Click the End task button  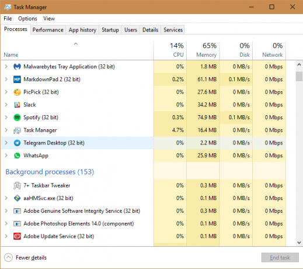point(280,258)
